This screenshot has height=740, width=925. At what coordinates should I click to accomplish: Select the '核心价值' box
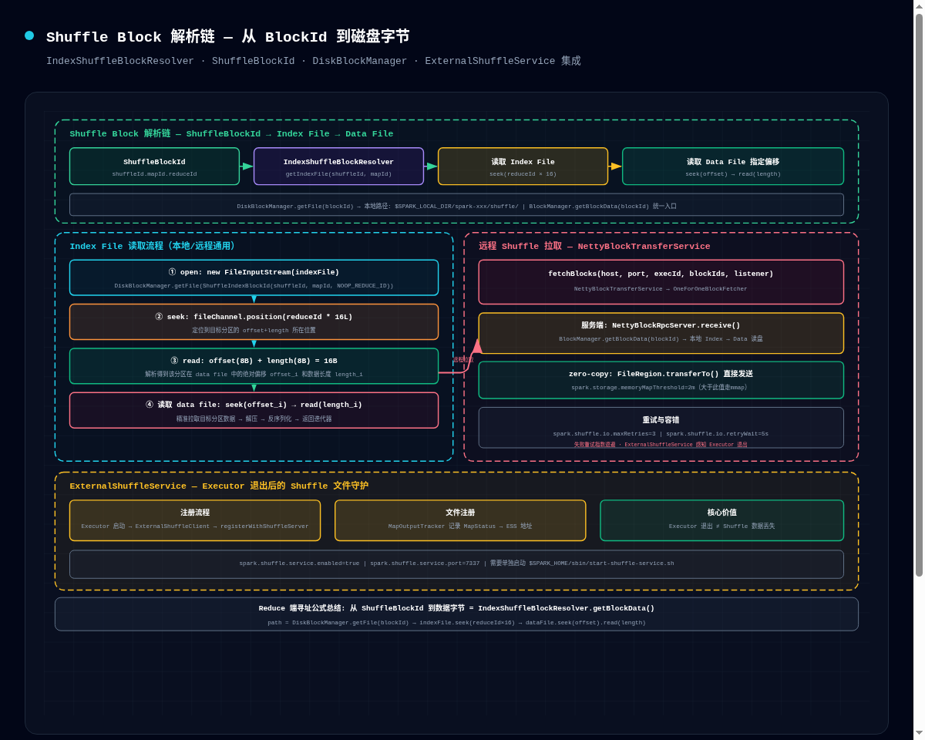721,520
